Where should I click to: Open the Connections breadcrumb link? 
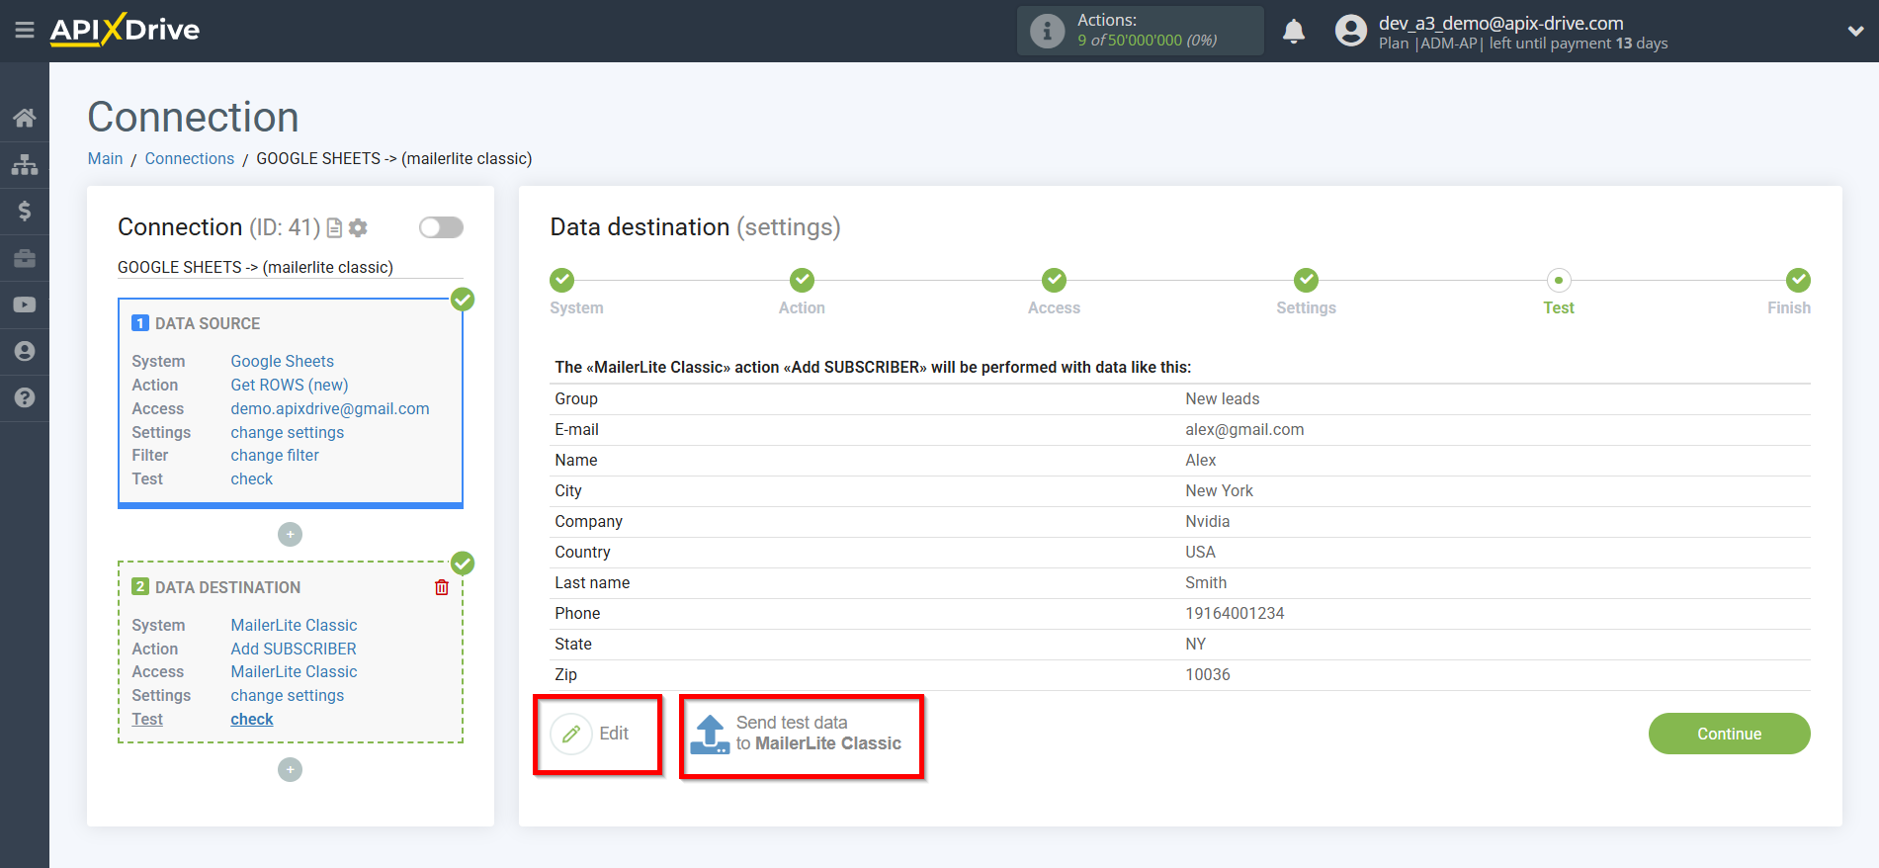(x=190, y=158)
